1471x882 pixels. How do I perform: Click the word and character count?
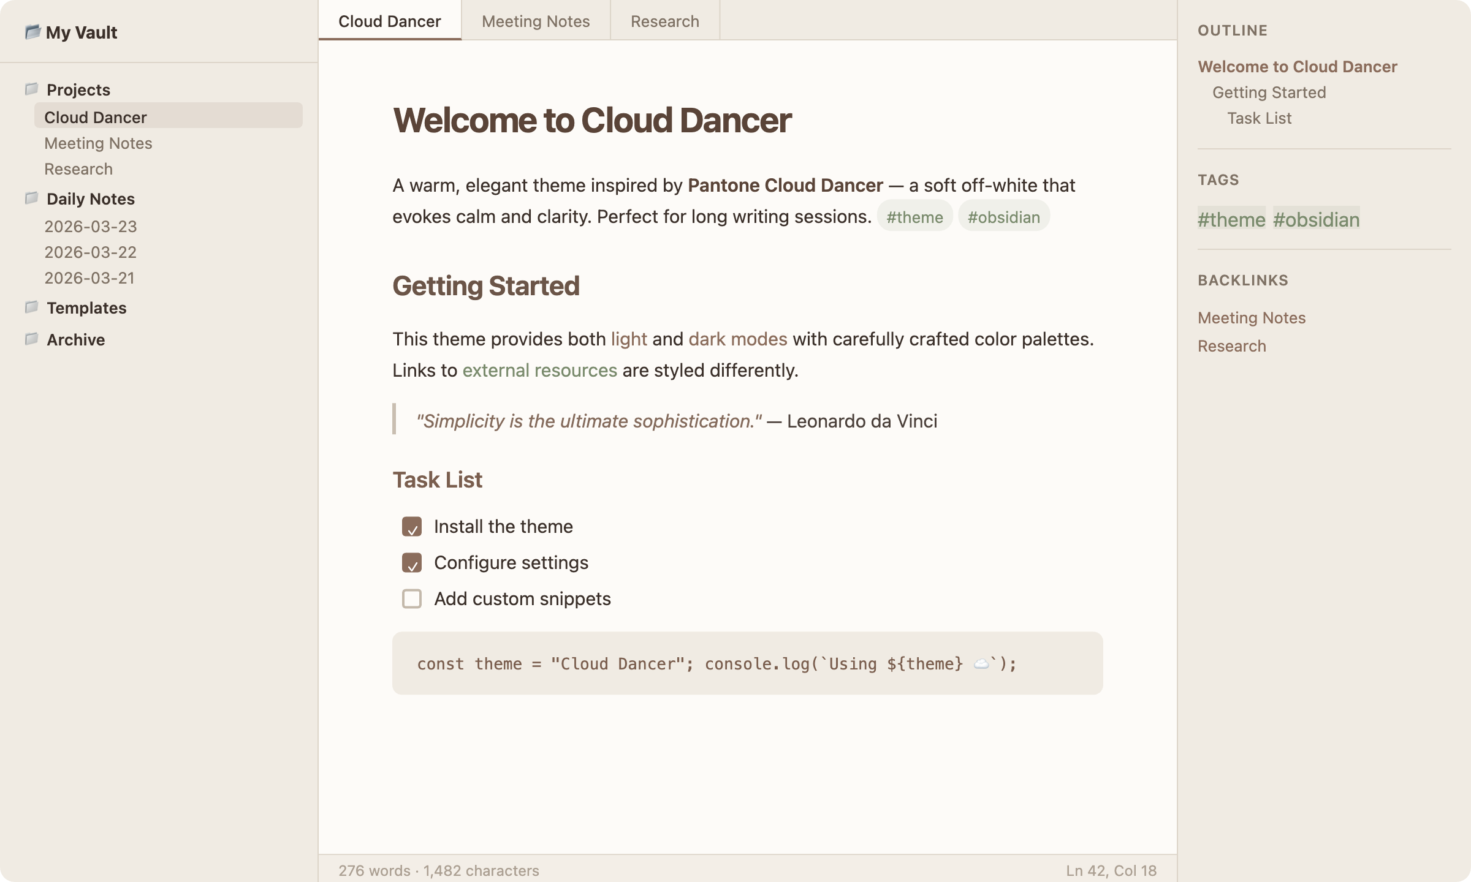click(439, 870)
